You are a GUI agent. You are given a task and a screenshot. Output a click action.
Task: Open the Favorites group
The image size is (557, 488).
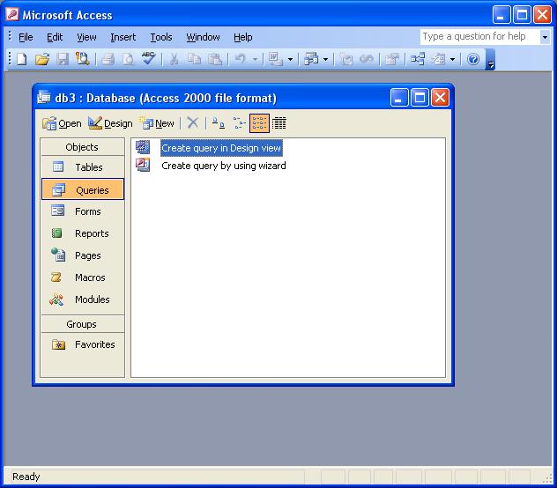[82, 344]
